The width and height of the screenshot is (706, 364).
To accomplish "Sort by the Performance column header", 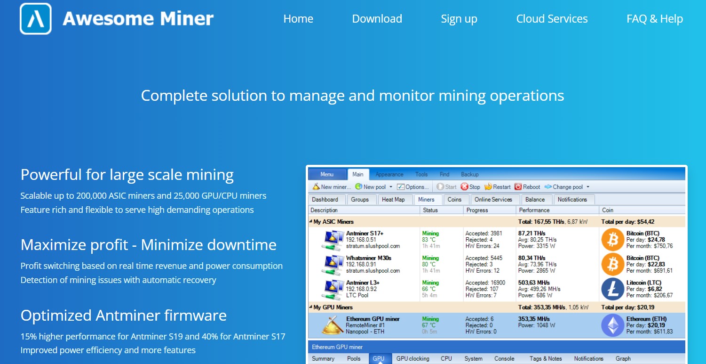I will (x=557, y=210).
